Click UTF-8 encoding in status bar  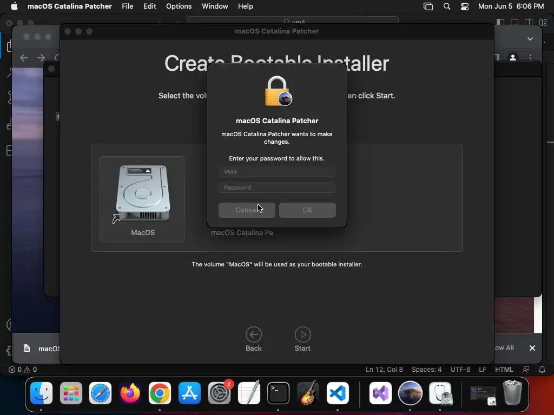460,370
